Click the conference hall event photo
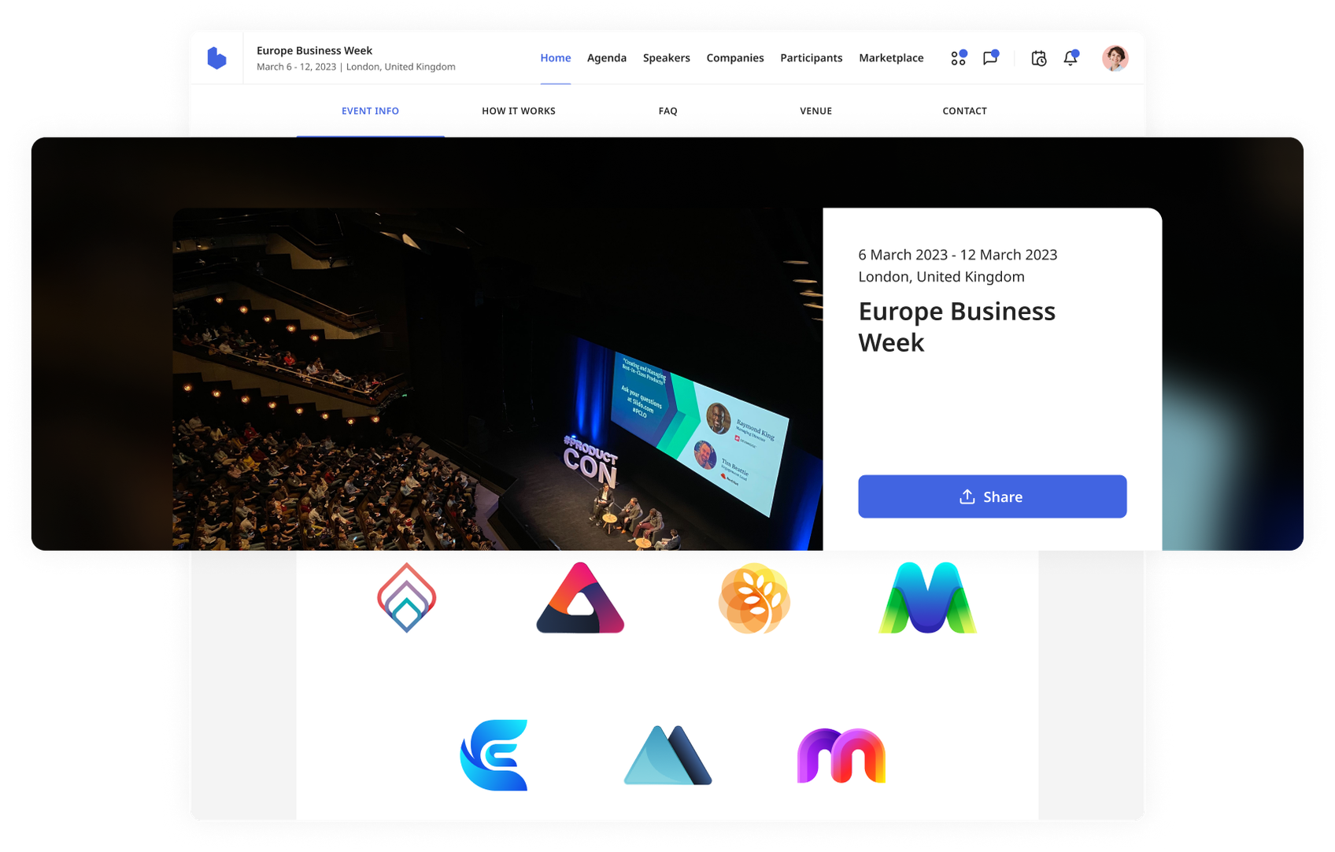 (497, 379)
